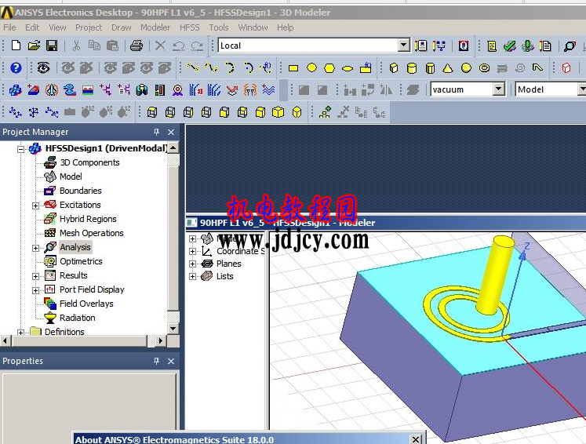
Task: Open the Edit menu
Action: point(32,27)
